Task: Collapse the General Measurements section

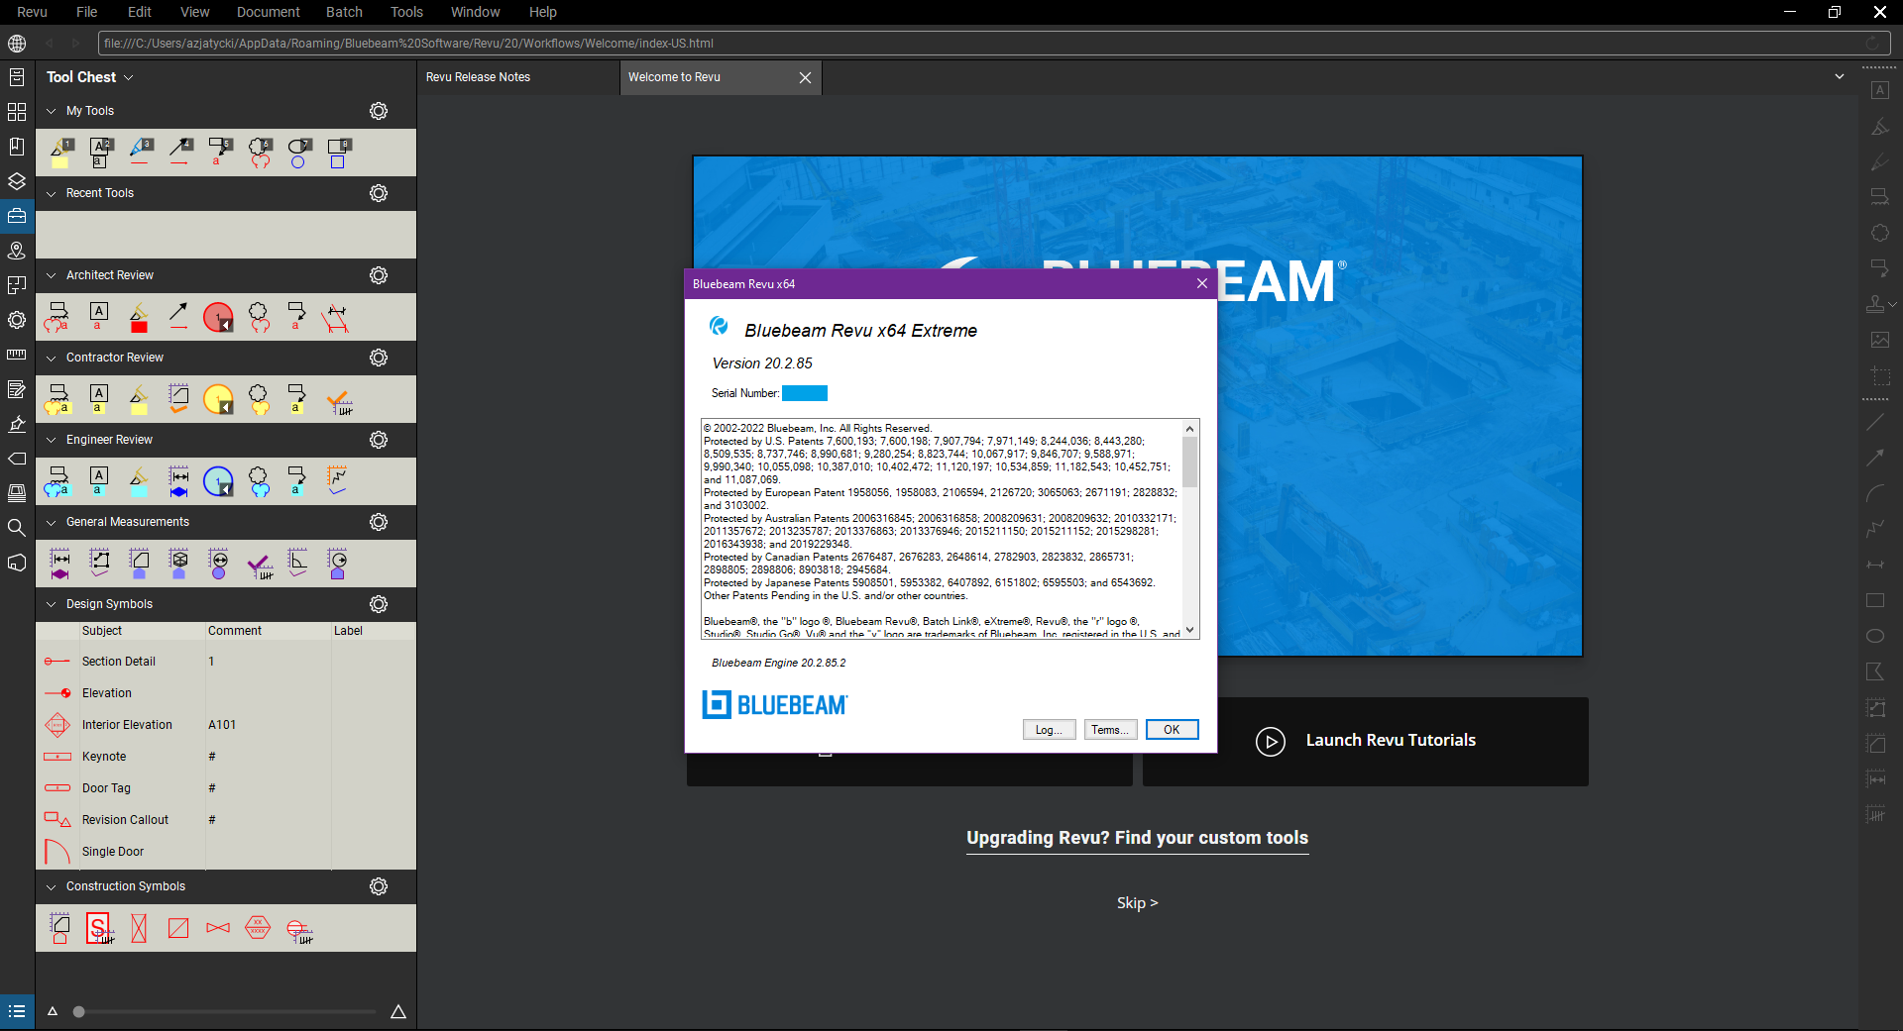Action: [52, 522]
